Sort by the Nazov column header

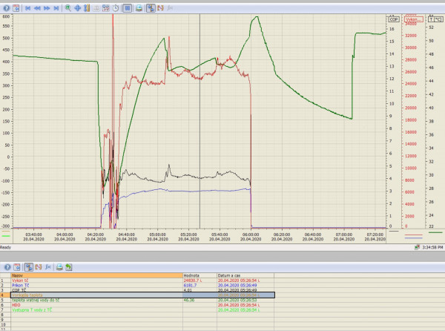point(96,275)
